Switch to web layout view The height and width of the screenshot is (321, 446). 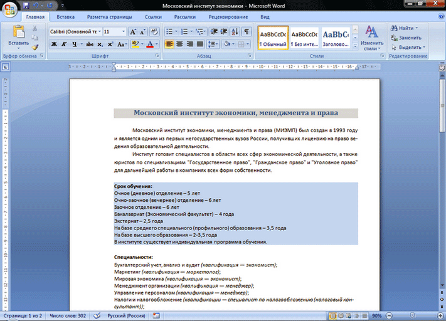(x=348, y=315)
